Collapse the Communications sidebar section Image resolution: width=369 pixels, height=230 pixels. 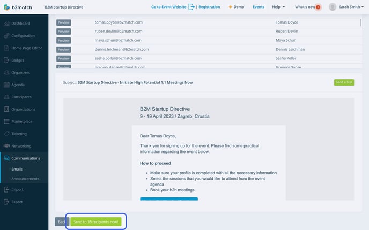coord(24,158)
